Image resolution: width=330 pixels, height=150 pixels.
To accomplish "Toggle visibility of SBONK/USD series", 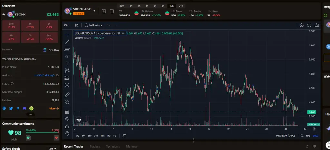I will 118,33.
